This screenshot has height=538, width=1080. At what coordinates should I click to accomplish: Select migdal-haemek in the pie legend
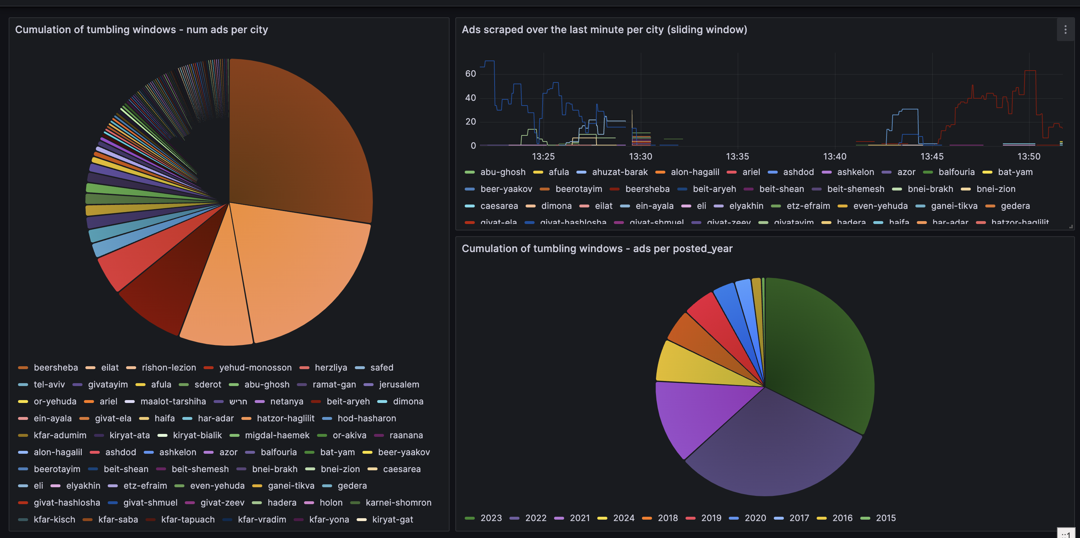(277, 435)
